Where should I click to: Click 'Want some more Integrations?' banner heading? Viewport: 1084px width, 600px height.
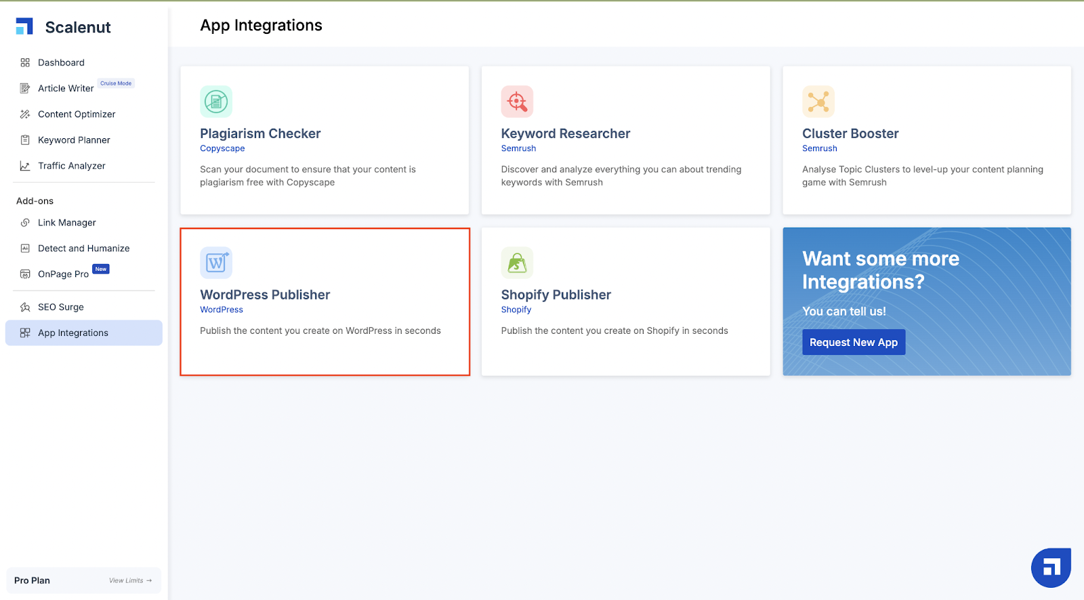pyautogui.click(x=881, y=270)
